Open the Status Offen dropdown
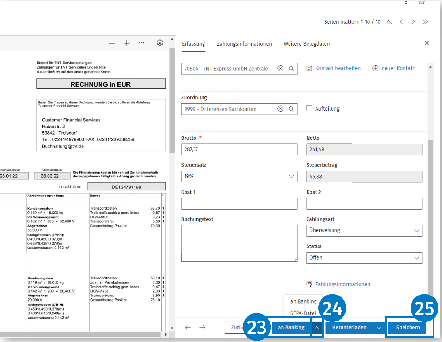Viewport: 442px width, 342px height. click(x=364, y=258)
